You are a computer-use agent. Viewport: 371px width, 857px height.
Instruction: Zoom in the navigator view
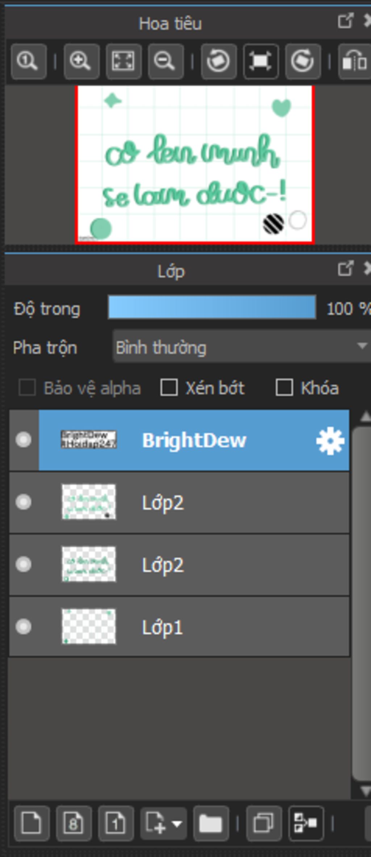(81, 61)
